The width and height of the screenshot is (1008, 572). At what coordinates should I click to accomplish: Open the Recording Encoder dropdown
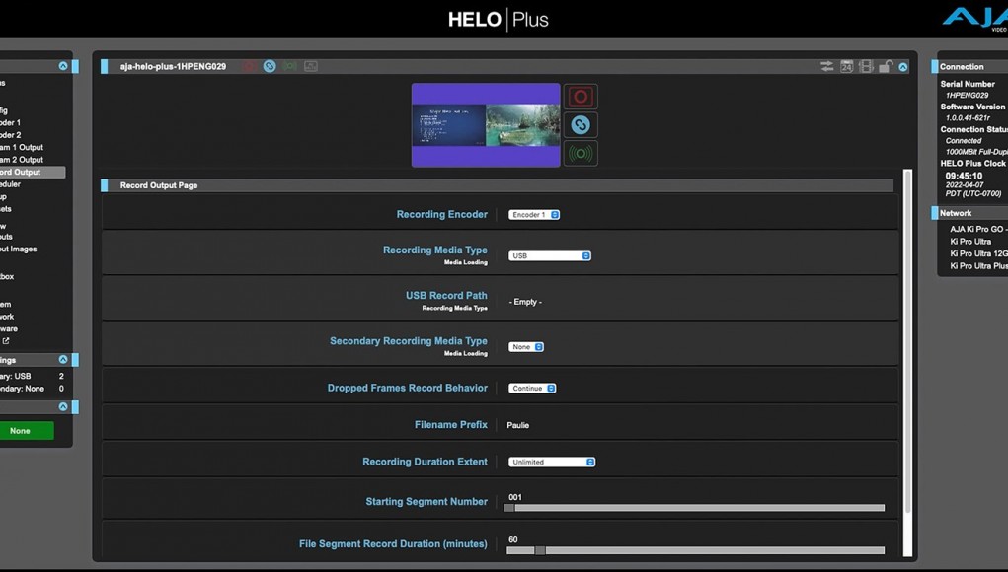pos(534,214)
